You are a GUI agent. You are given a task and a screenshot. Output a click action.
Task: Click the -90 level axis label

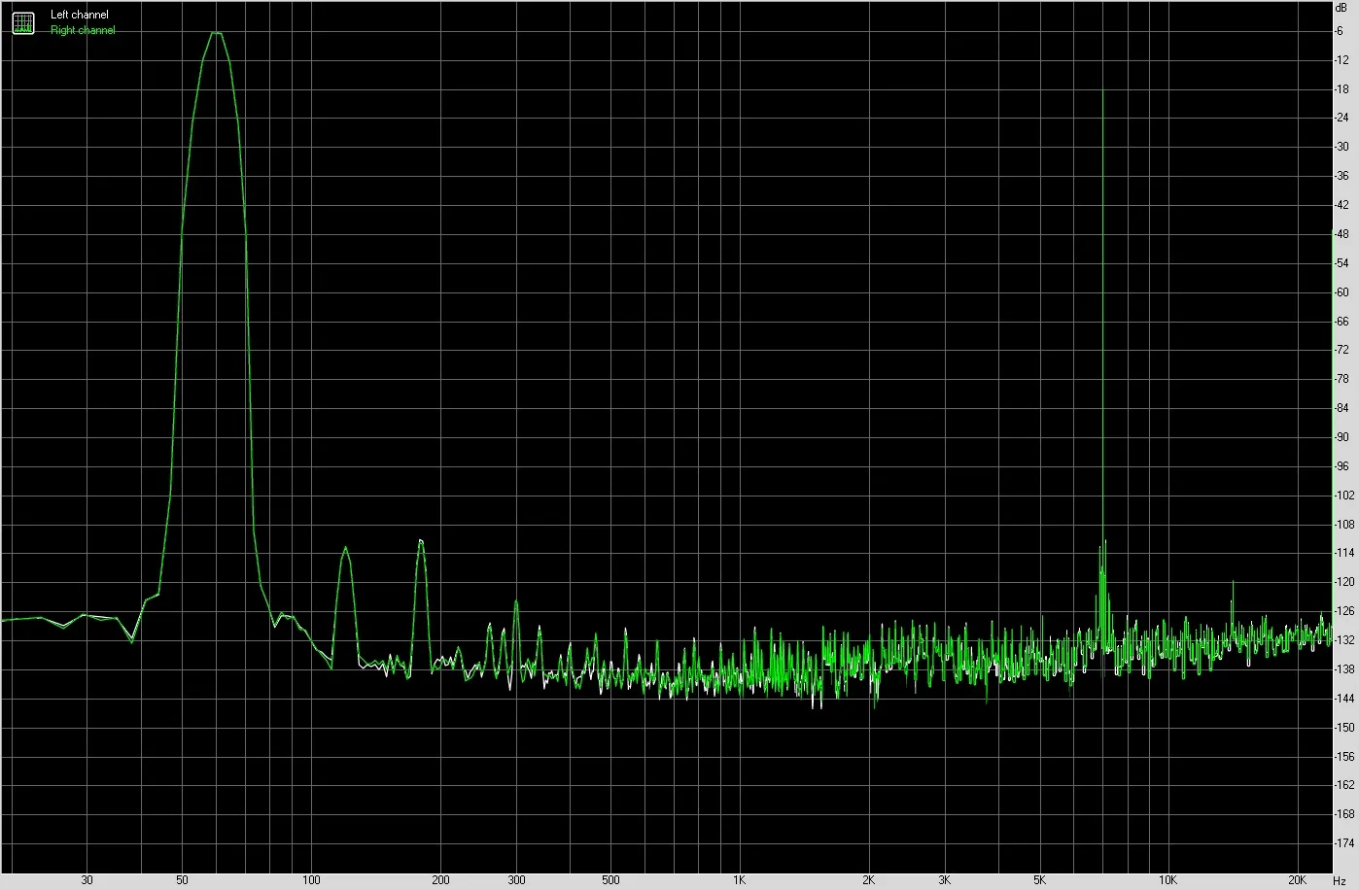1342,437
